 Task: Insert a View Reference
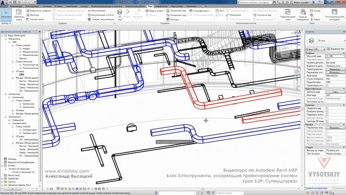pyautogui.click(x=262, y=15)
